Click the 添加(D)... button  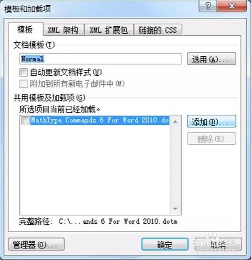coord(212,121)
